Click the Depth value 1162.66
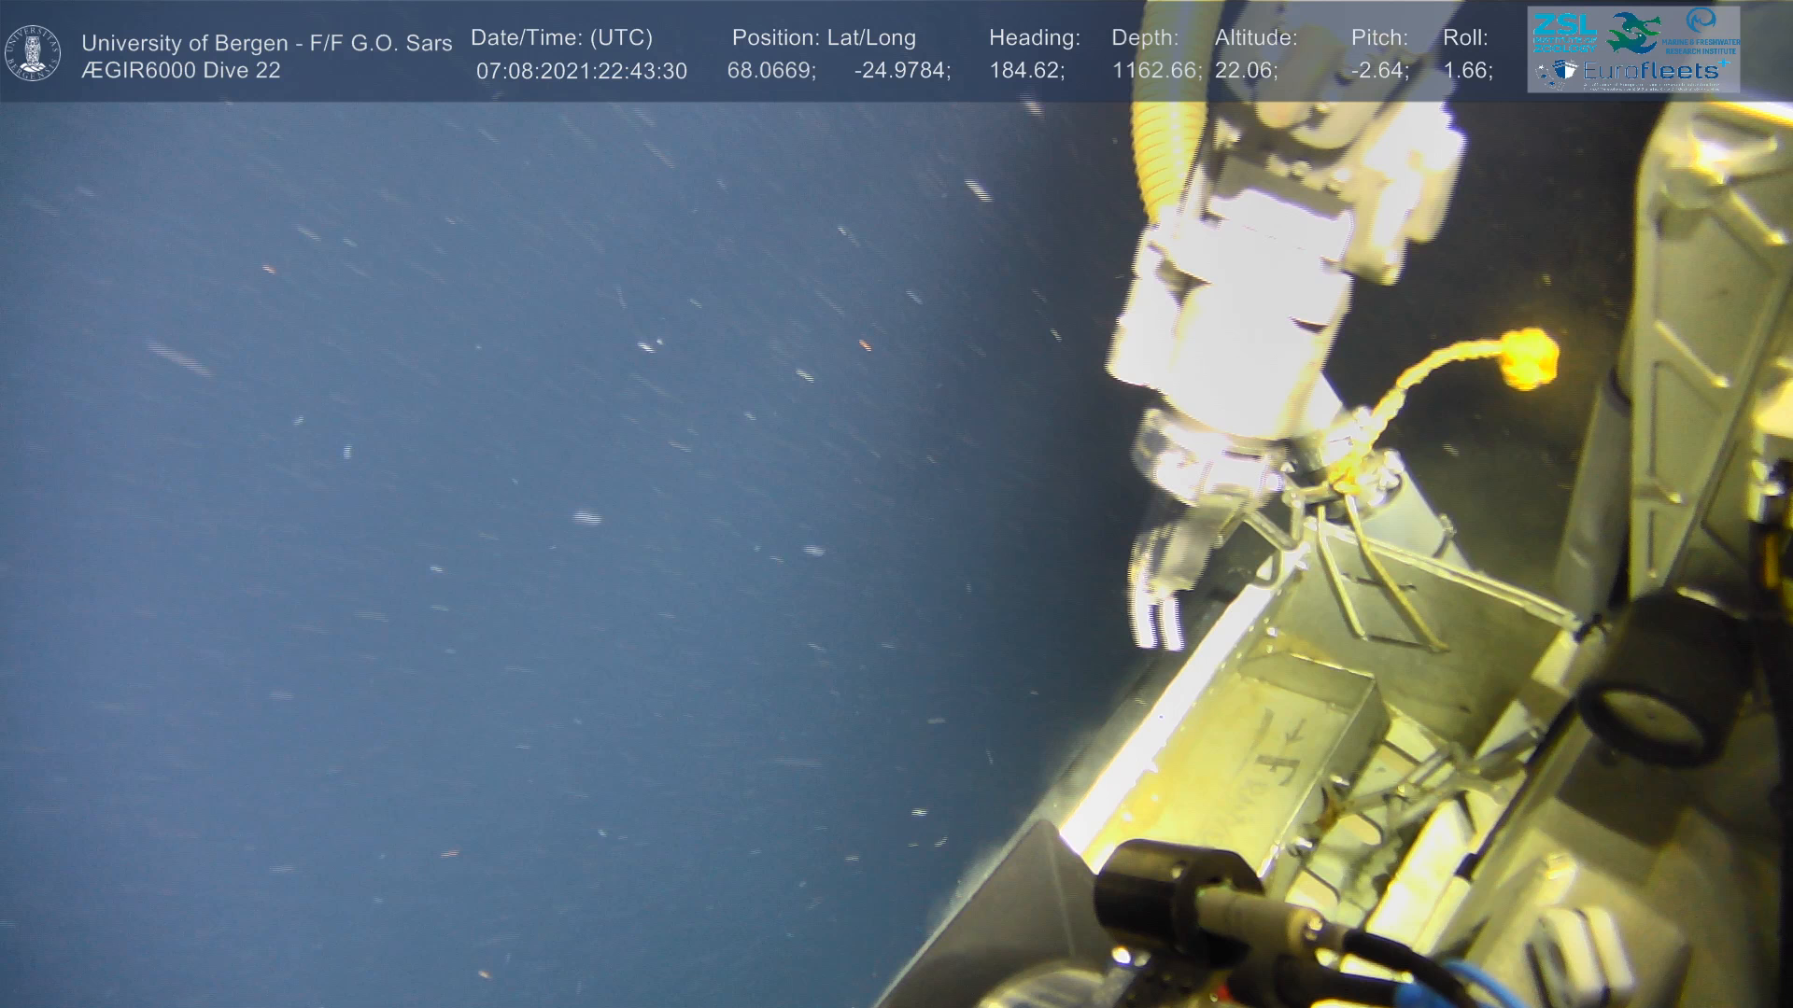The height and width of the screenshot is (1008, 1793). coord(1155,71)
